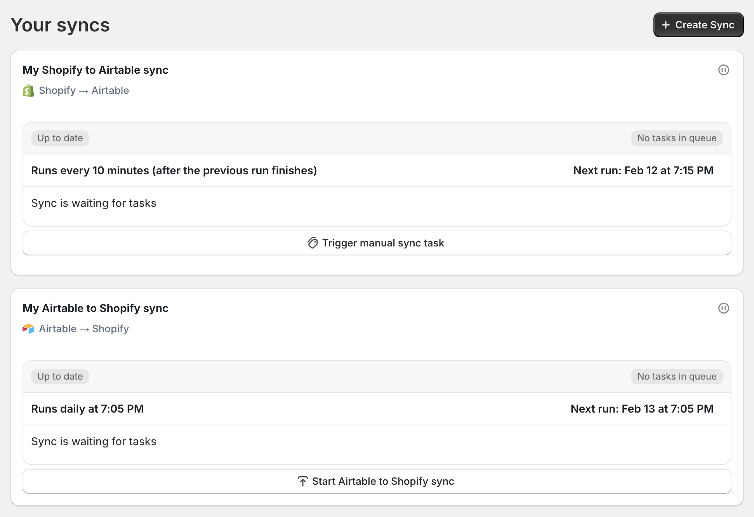This screenshot has width=754, height=517.
Task: Click the Shopify → Airtable connection label
Action: tap(84, 90)
